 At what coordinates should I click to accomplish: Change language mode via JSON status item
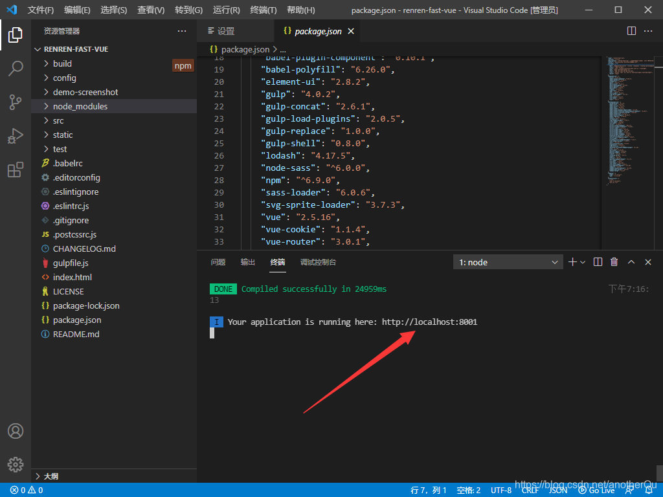point(557,491)
